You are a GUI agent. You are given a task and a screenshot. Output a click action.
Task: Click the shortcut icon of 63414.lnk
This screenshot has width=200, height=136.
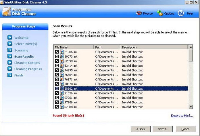tap(62, 66)
